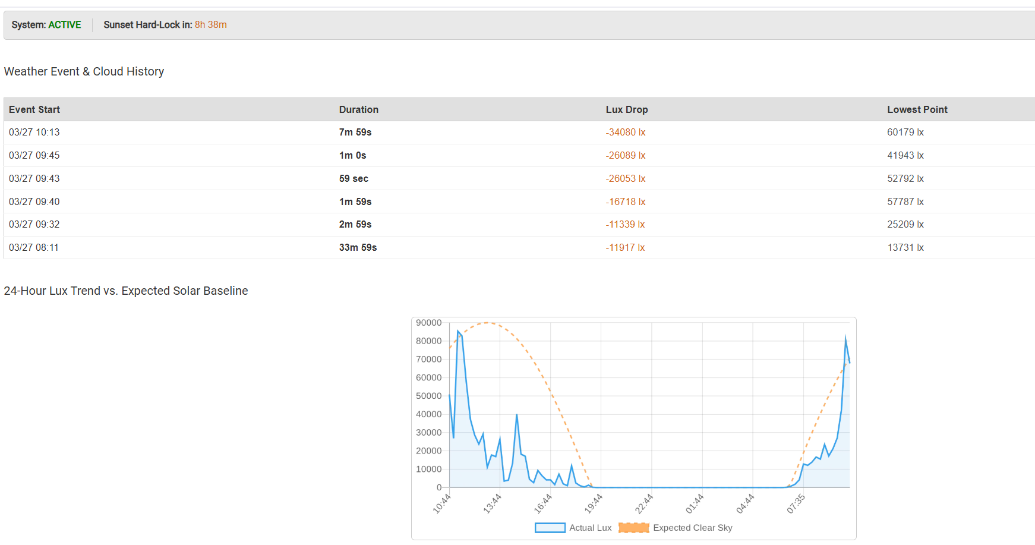Click the Weather Event & Cloud History heading
Screen dimensions: 1035x545
click(84, 71)
